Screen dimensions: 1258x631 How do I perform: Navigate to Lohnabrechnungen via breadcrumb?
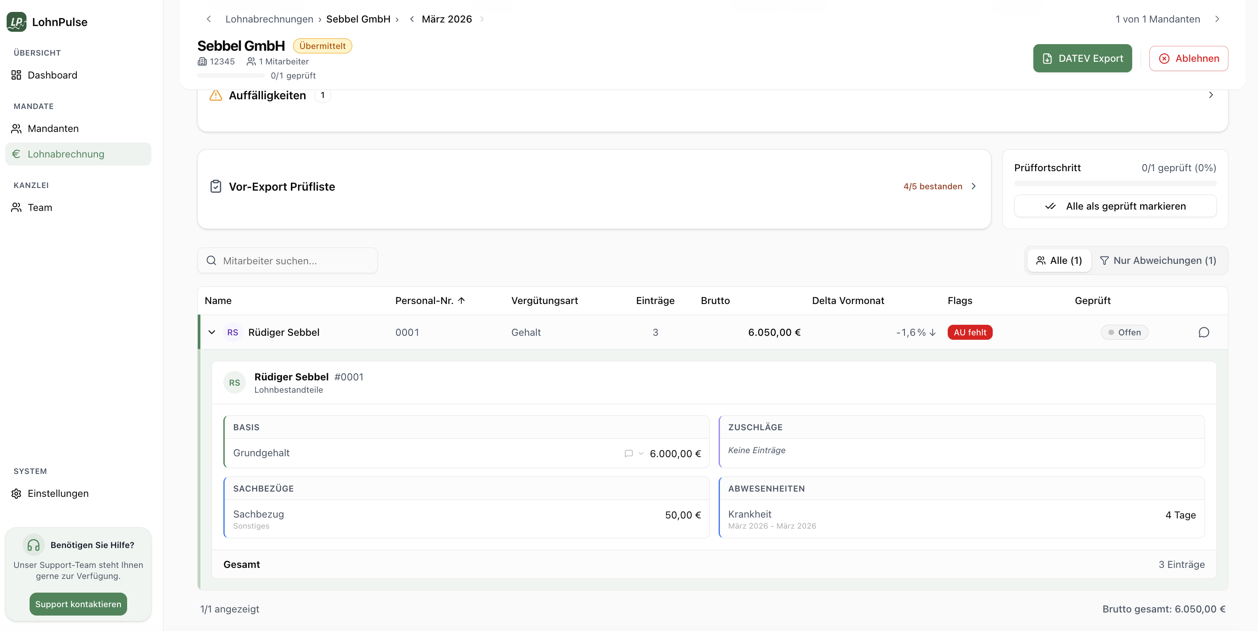click(269, 19)
